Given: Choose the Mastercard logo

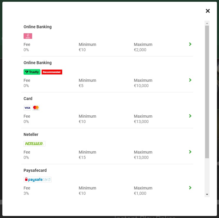Looking at the screenshot, I should [x=36, y=108].
